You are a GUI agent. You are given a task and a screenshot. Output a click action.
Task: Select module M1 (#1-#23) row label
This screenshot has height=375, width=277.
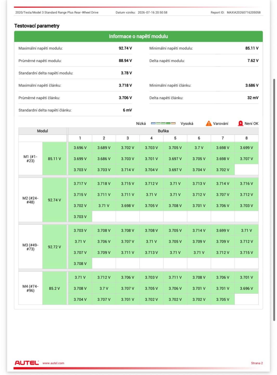click(x=30, y=159)
